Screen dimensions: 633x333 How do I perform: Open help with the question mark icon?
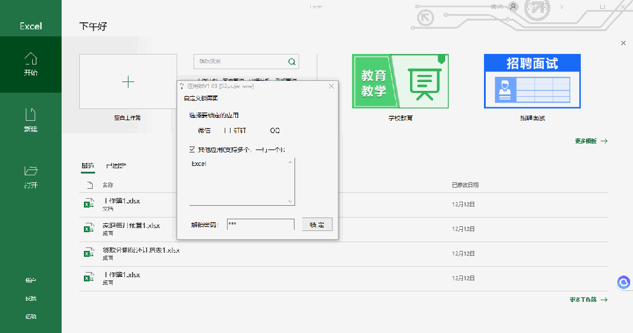point(562,6)
